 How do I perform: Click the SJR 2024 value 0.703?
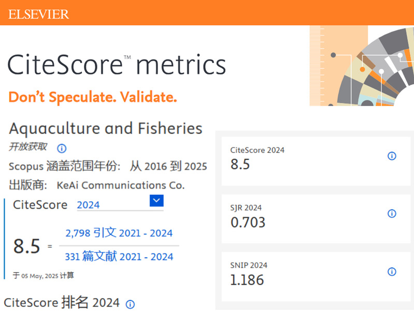coord(248,222)
